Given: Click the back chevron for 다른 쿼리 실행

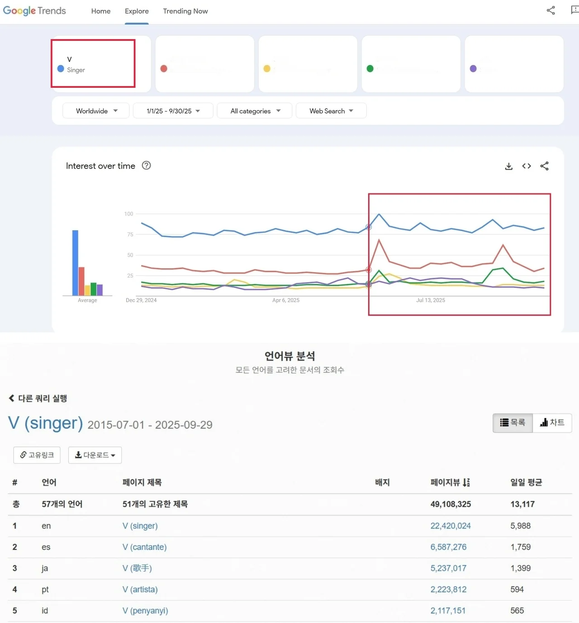Looking at the screenshot, I should click(x=11, y=398).
